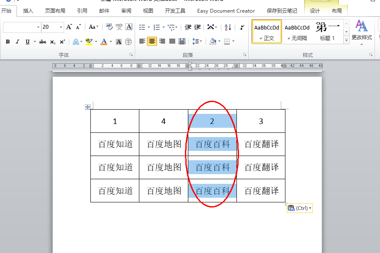Click the Bullets list icon
Viewport: 380px width, 253px height.
point(142,27)
